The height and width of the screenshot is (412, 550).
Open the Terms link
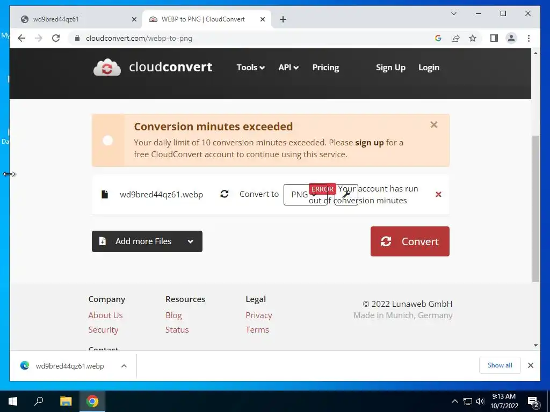click(257, 330)
